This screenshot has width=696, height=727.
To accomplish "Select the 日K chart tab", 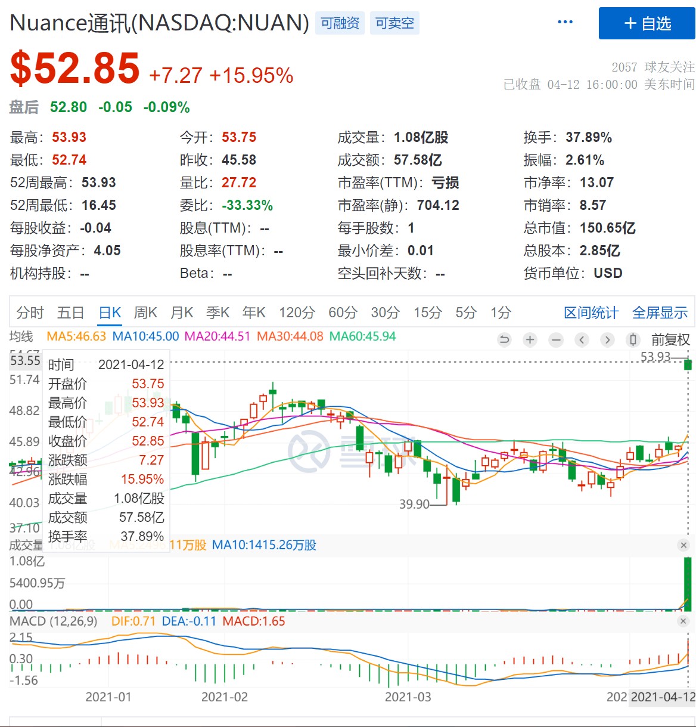I will (x=110, y=313).
